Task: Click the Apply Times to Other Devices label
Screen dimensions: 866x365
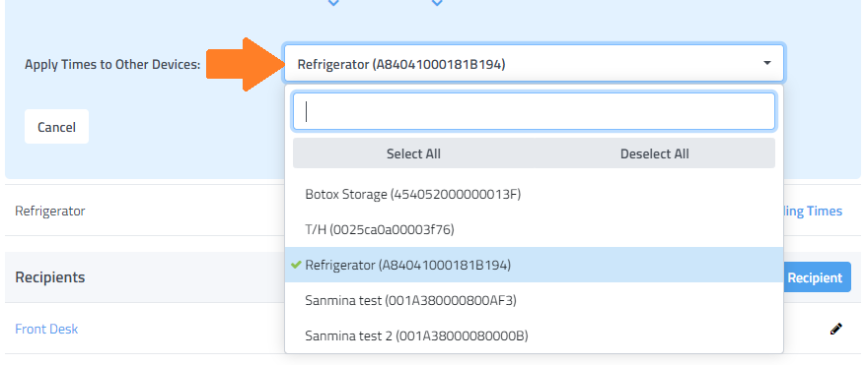Action: pos(112,64)
